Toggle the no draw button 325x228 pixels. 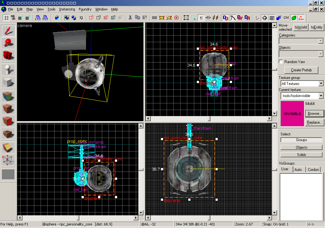301,18
